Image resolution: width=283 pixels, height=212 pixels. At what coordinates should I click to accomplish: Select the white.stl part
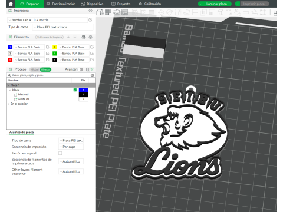click(x=24, y=100)
